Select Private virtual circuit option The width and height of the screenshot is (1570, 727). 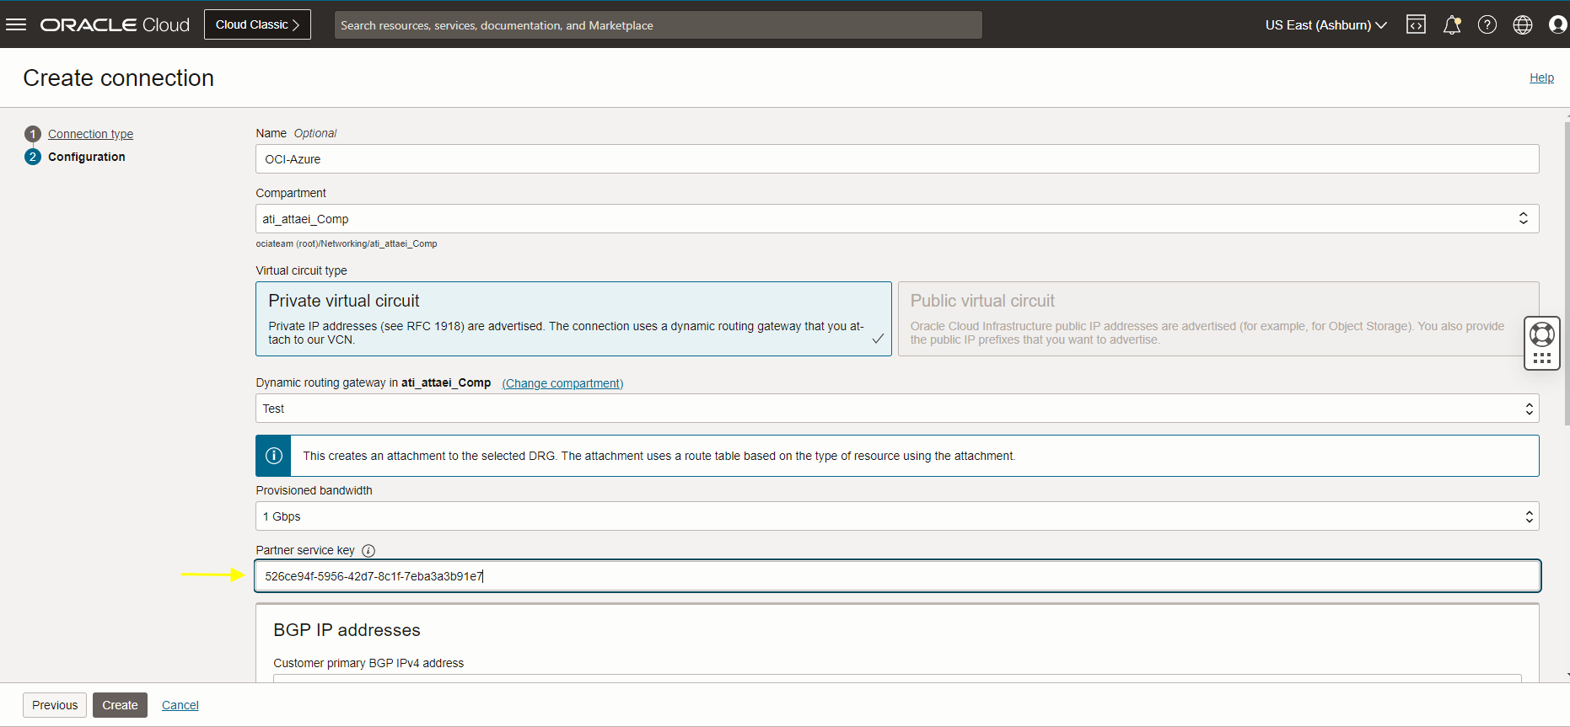[573, 318]
